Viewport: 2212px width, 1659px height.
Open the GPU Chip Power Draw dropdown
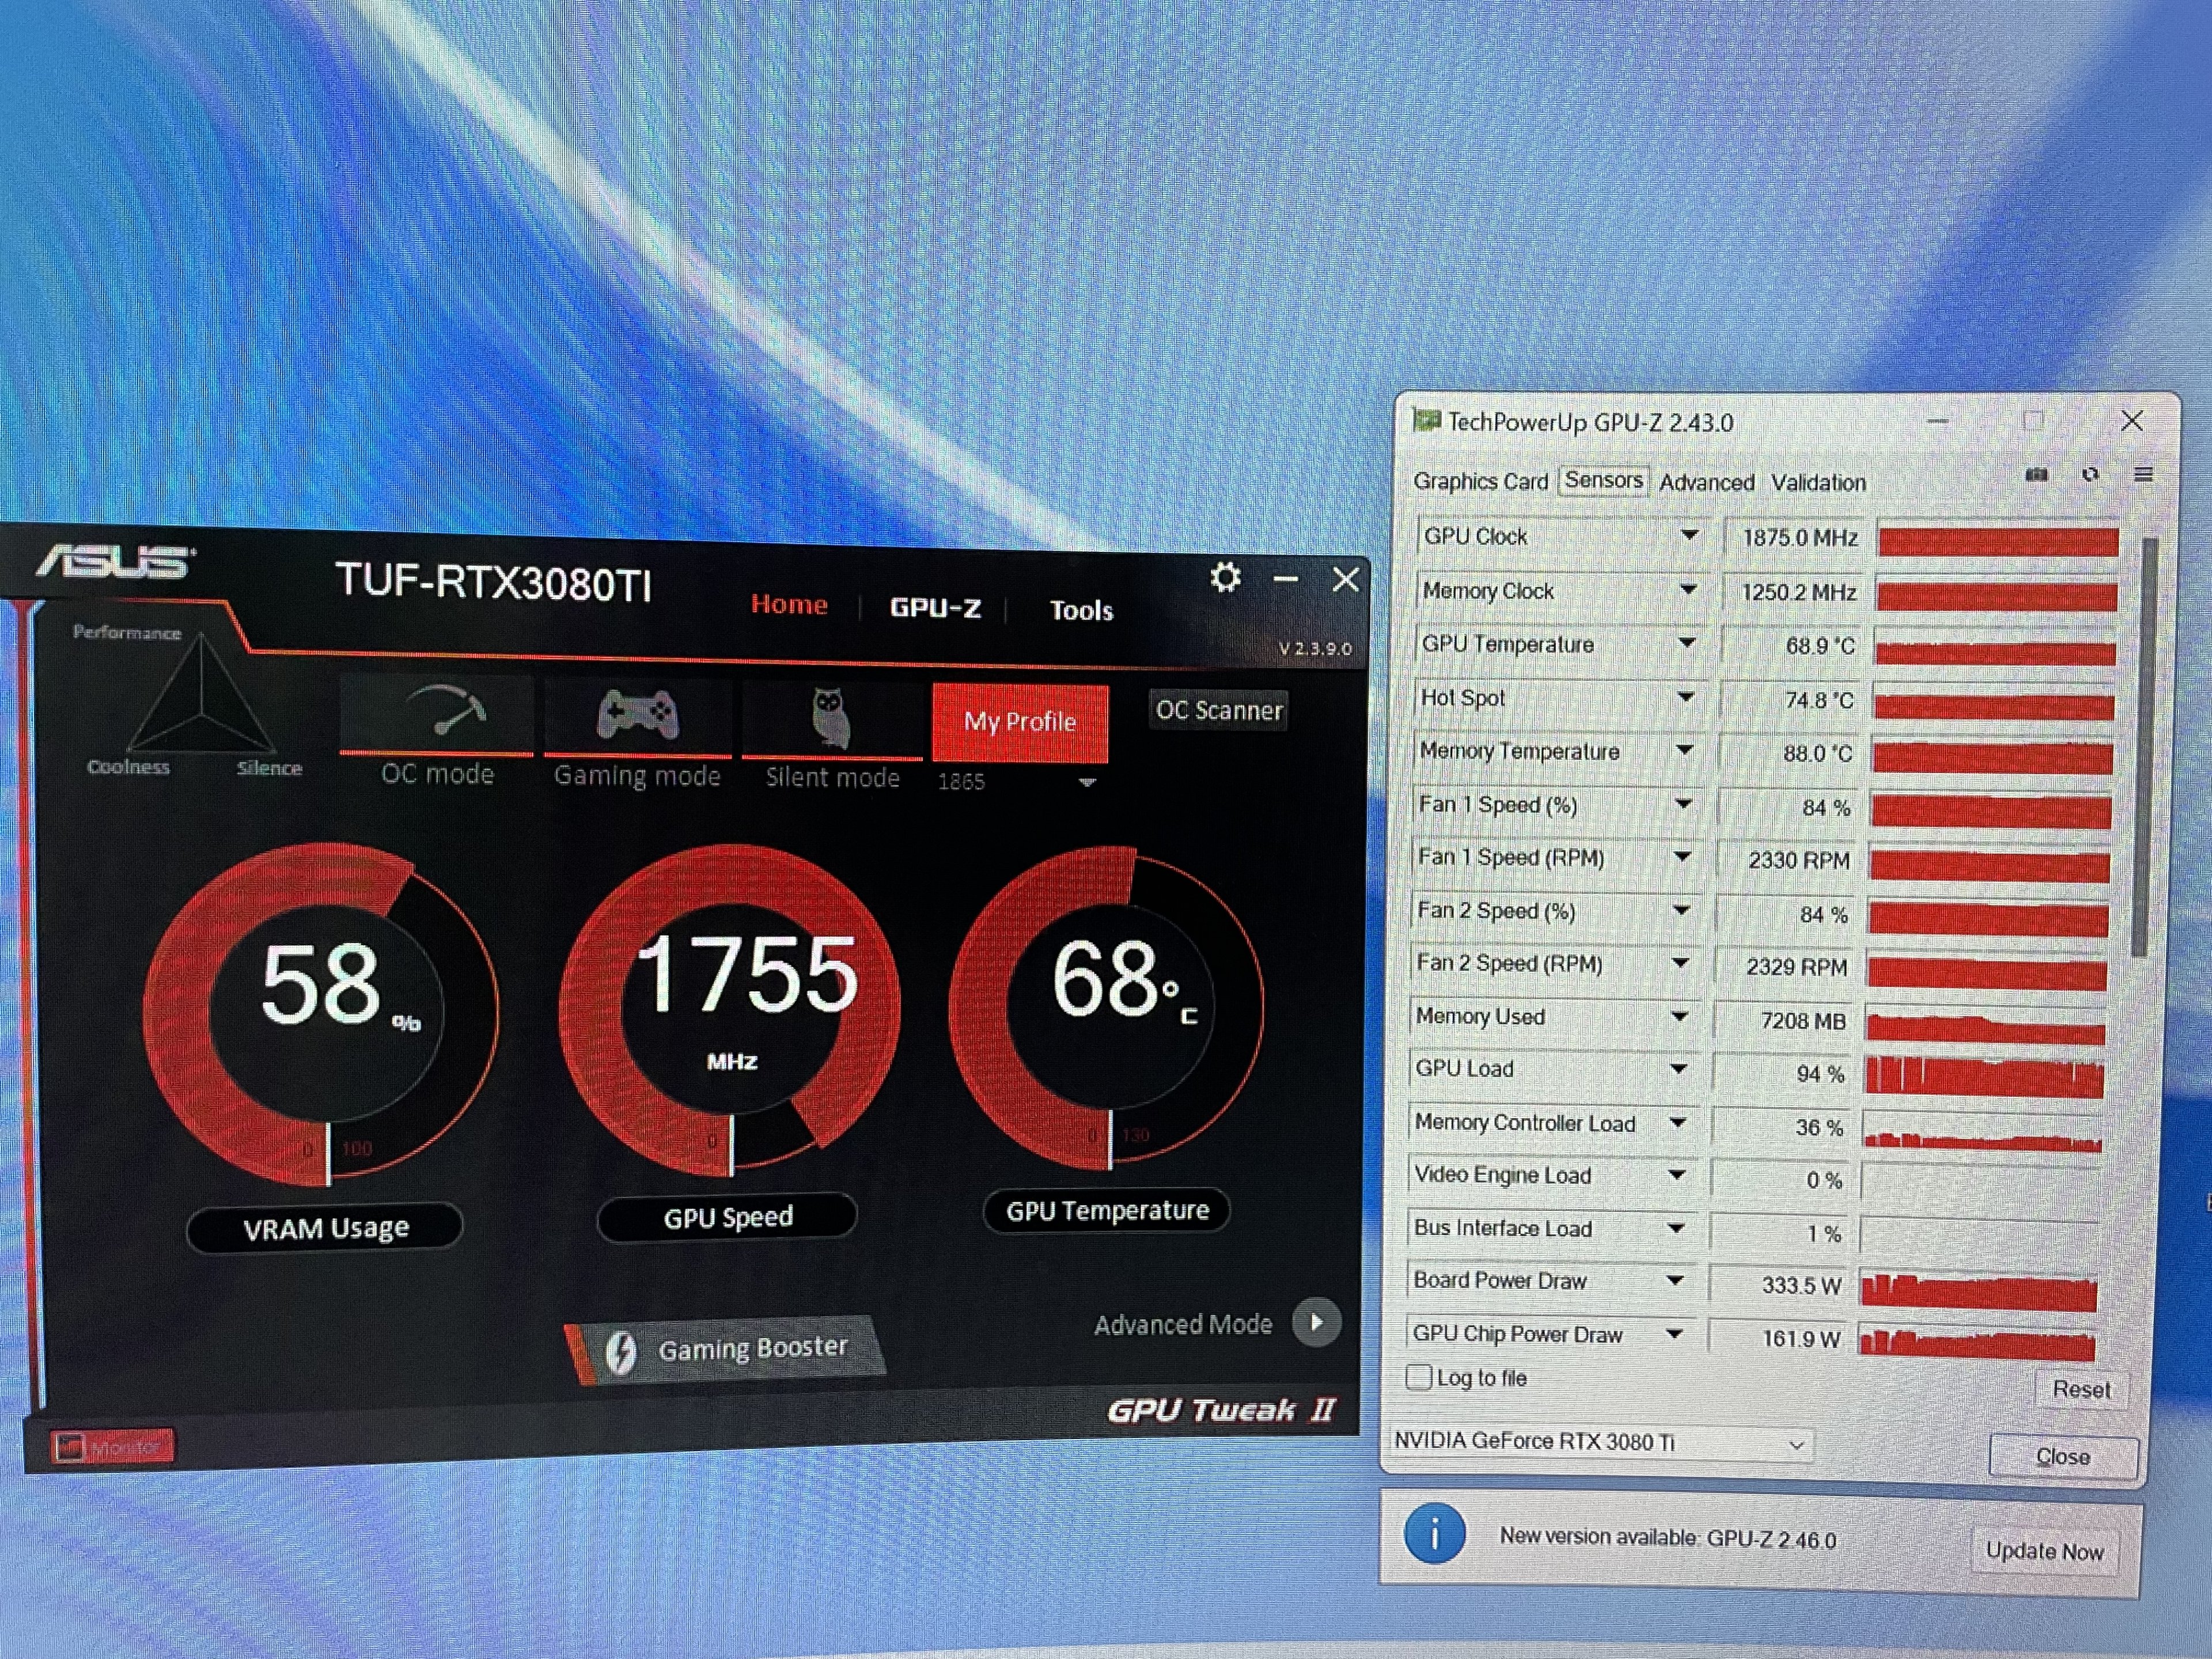pos(1674,1334)
